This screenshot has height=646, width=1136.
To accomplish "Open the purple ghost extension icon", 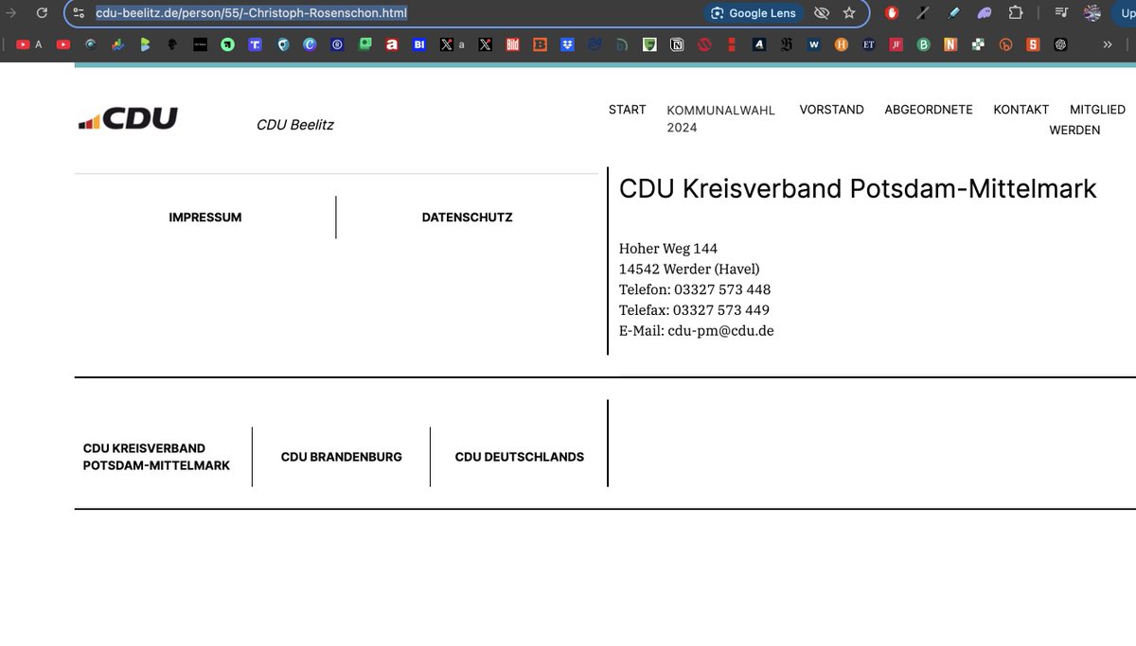I will click(x=983, y=12).
